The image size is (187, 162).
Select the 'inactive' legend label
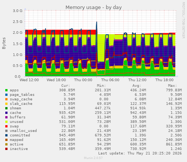19,149
